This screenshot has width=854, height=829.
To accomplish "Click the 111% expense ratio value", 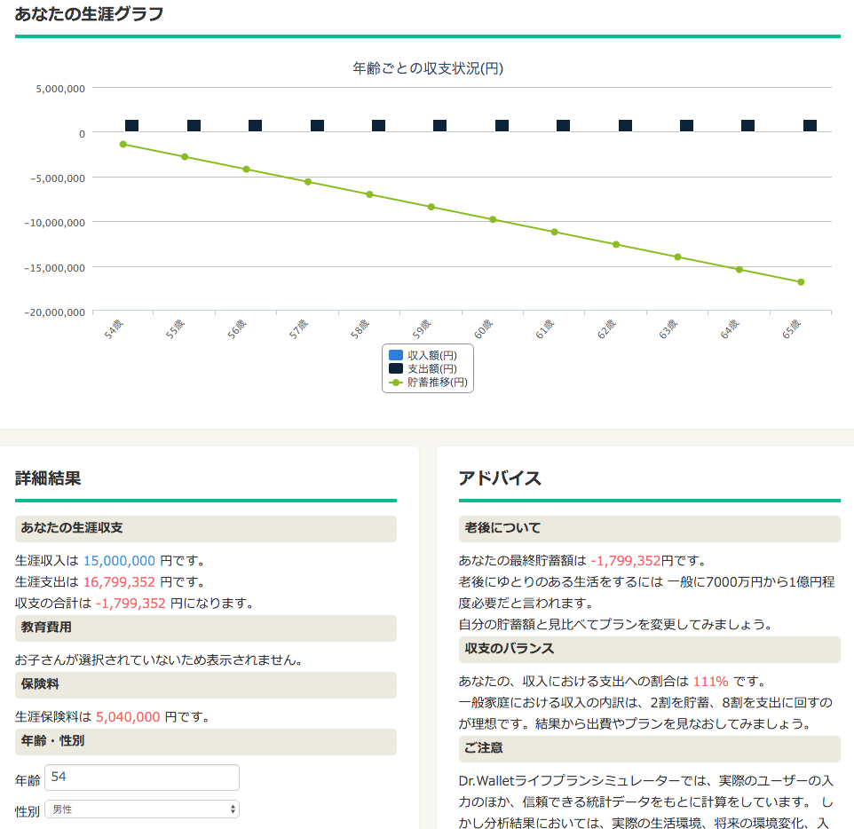I will point(710,682).
